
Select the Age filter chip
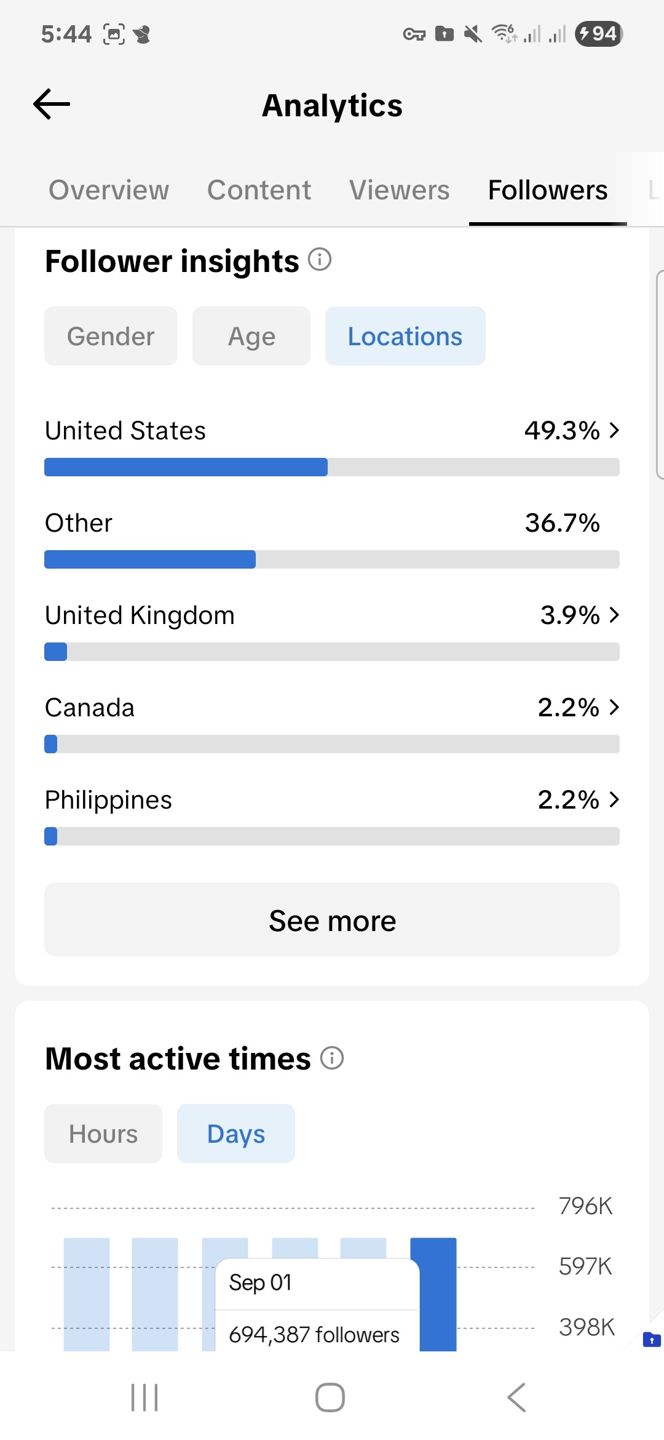coord(251,336)
